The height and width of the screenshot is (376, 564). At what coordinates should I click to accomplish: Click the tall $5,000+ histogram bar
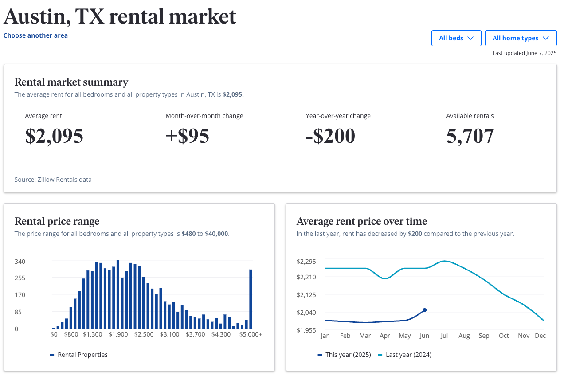(x=251, y=299)
